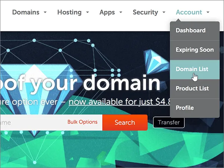Viewport: 224px width, 168px height.
Task: Click the Transfer button
Action: [x=169, y=122]
